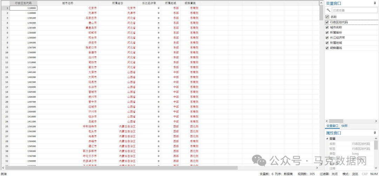Click the 石家庄市 city cell
The image size is (379, 176).
[68, 18]
